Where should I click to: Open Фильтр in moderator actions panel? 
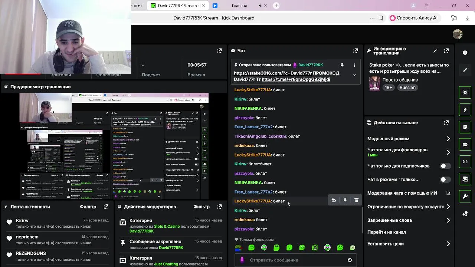(202, 207)
